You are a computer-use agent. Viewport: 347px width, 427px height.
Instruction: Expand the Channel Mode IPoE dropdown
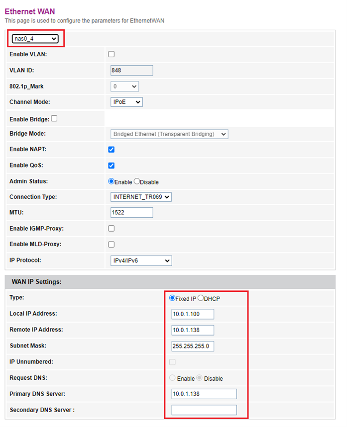(126, 102)
